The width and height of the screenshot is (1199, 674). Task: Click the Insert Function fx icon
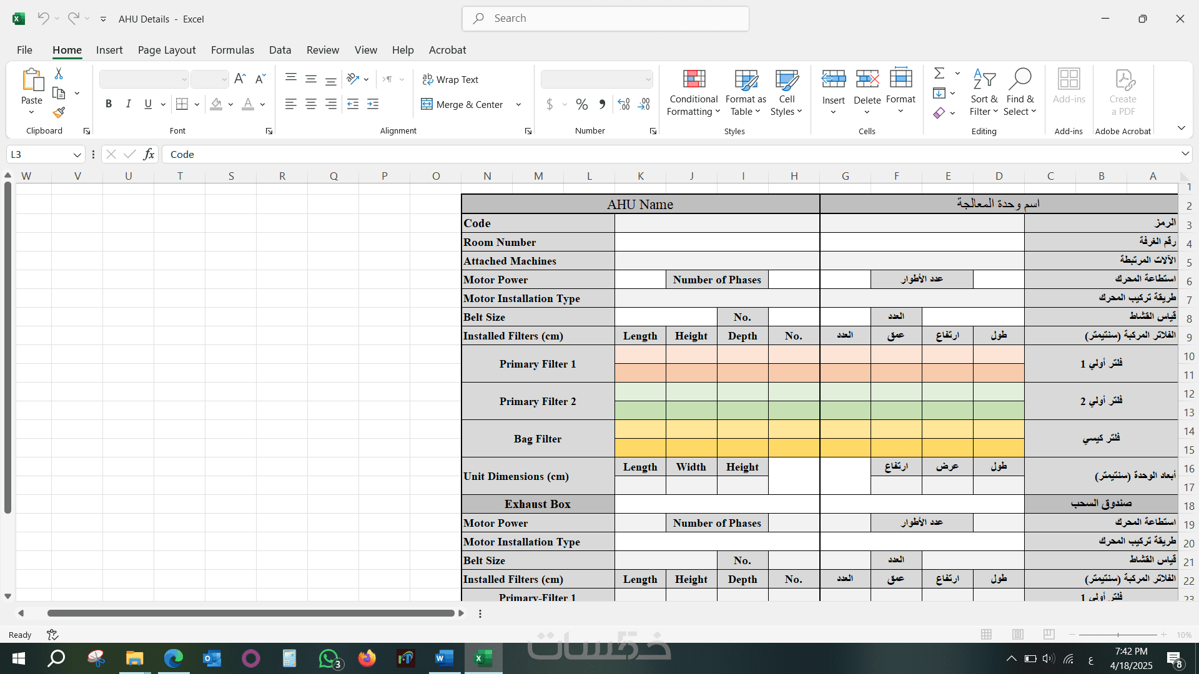(x=149, y=154)
